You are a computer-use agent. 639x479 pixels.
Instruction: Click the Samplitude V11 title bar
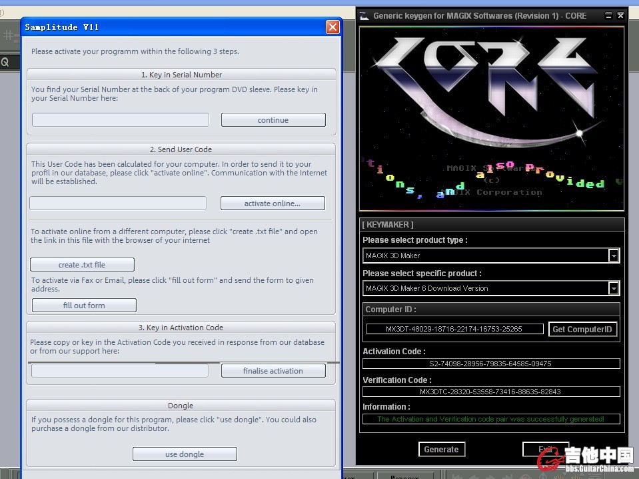[x=181, y=27]
